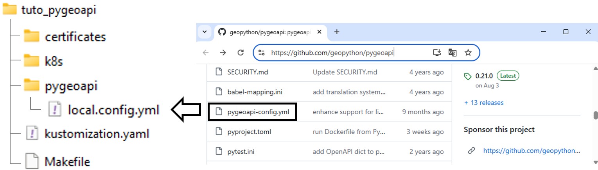Open the 0.21.0 Latest release
This screenshot has height=170, width=598.
click(x=497, y=76)
